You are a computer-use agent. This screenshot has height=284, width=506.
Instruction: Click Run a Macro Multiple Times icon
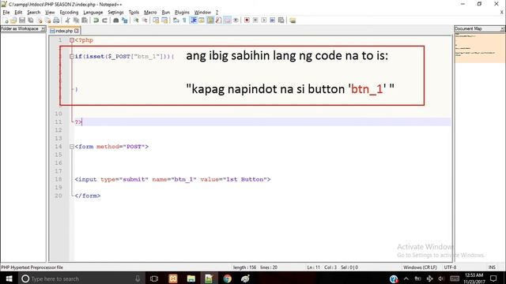[x=272, y=21]
